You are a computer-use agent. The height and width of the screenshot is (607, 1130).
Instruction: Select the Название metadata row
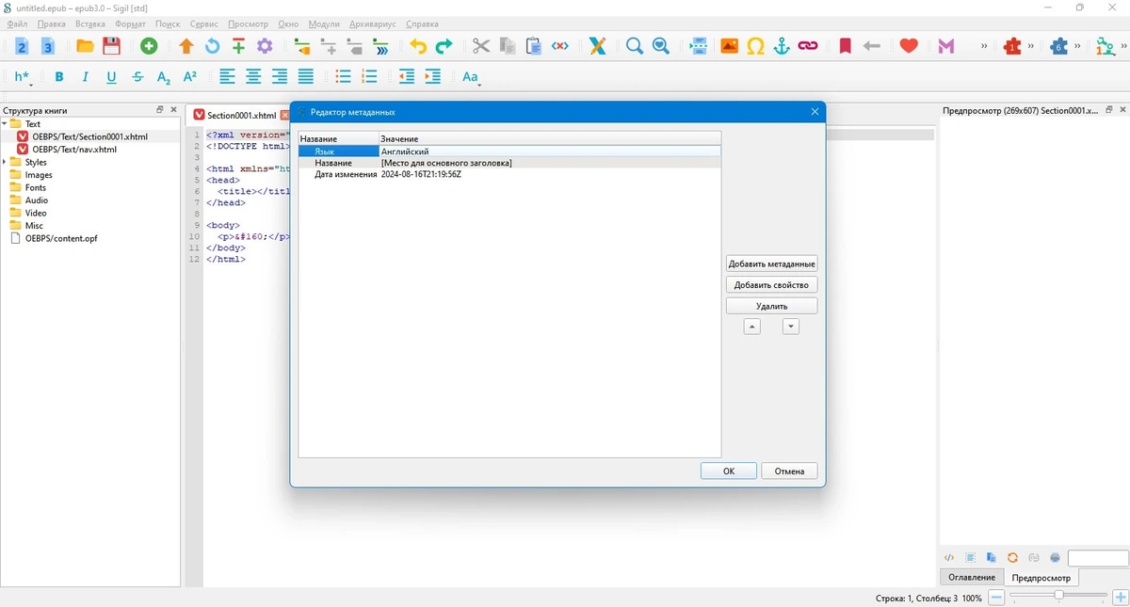(509, 163)
